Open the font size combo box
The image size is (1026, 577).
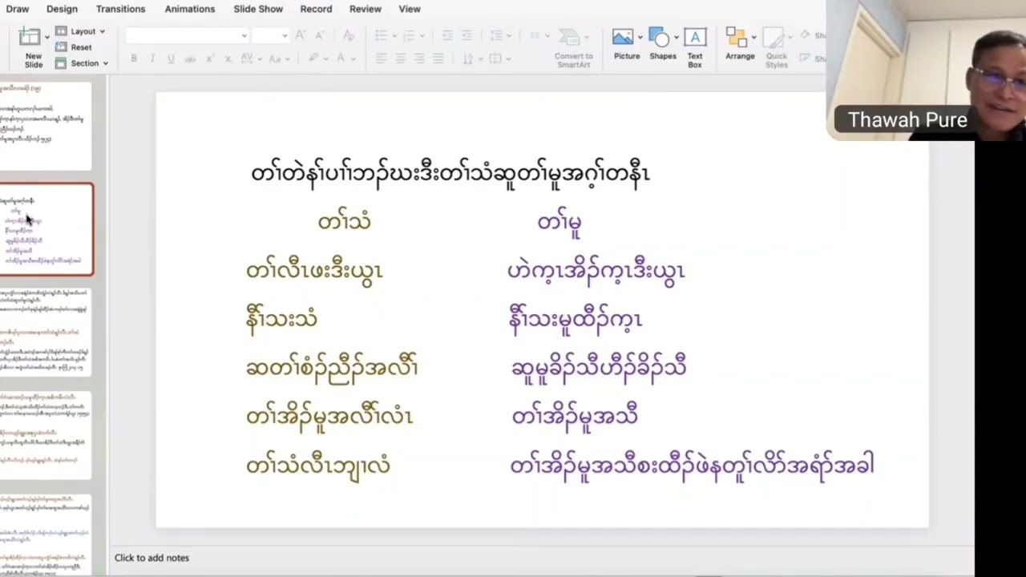tap(269, 35)
